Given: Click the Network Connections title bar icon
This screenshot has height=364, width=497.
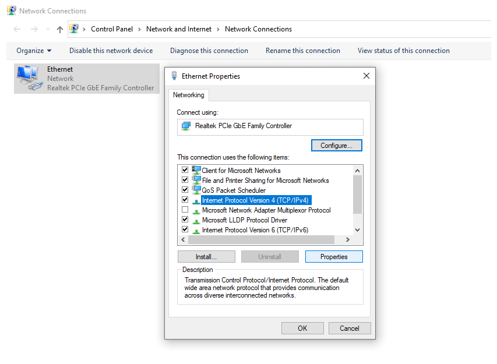Looking at the screenshot, I should coord(12,10).
